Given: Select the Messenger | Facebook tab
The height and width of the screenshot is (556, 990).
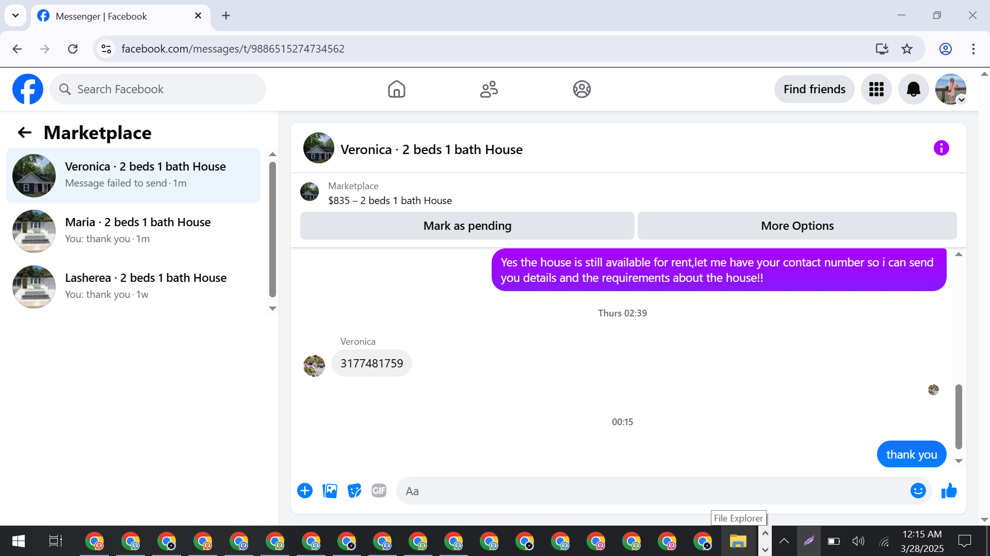Looking at the screenshot, I should 121,16.
